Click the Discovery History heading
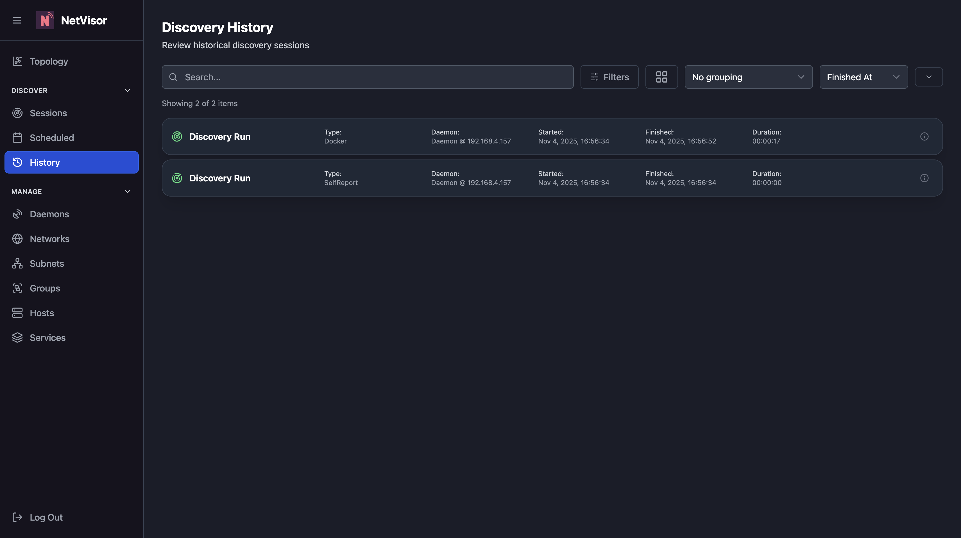This screenshot has height=538, width=961. pyautogui.click(x=217, y=27)
